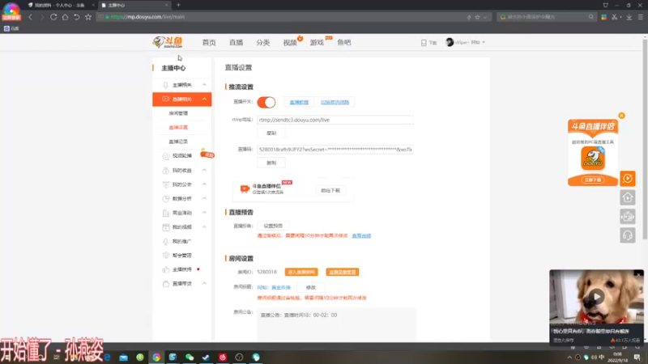648x364 pixels.
Task: Select the highlighted 直播设置 sidebar item
Action: (178, 128)
